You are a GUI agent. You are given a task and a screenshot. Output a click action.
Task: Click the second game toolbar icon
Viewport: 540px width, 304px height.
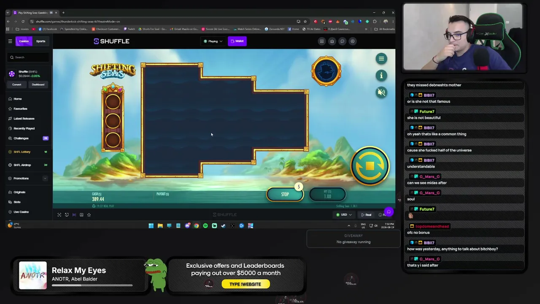[x=67, y=215]
